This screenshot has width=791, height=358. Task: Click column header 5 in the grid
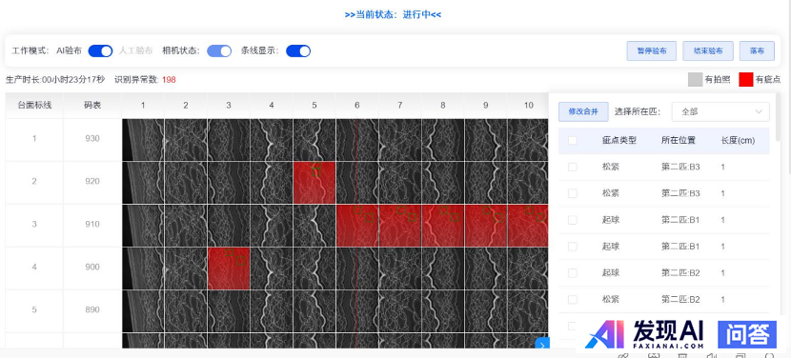coord(314,106)
